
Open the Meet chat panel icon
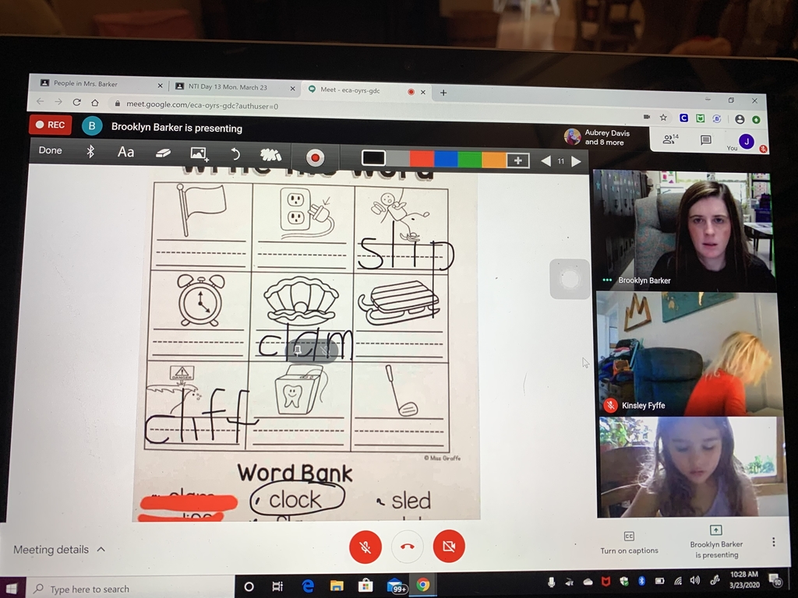705,140
